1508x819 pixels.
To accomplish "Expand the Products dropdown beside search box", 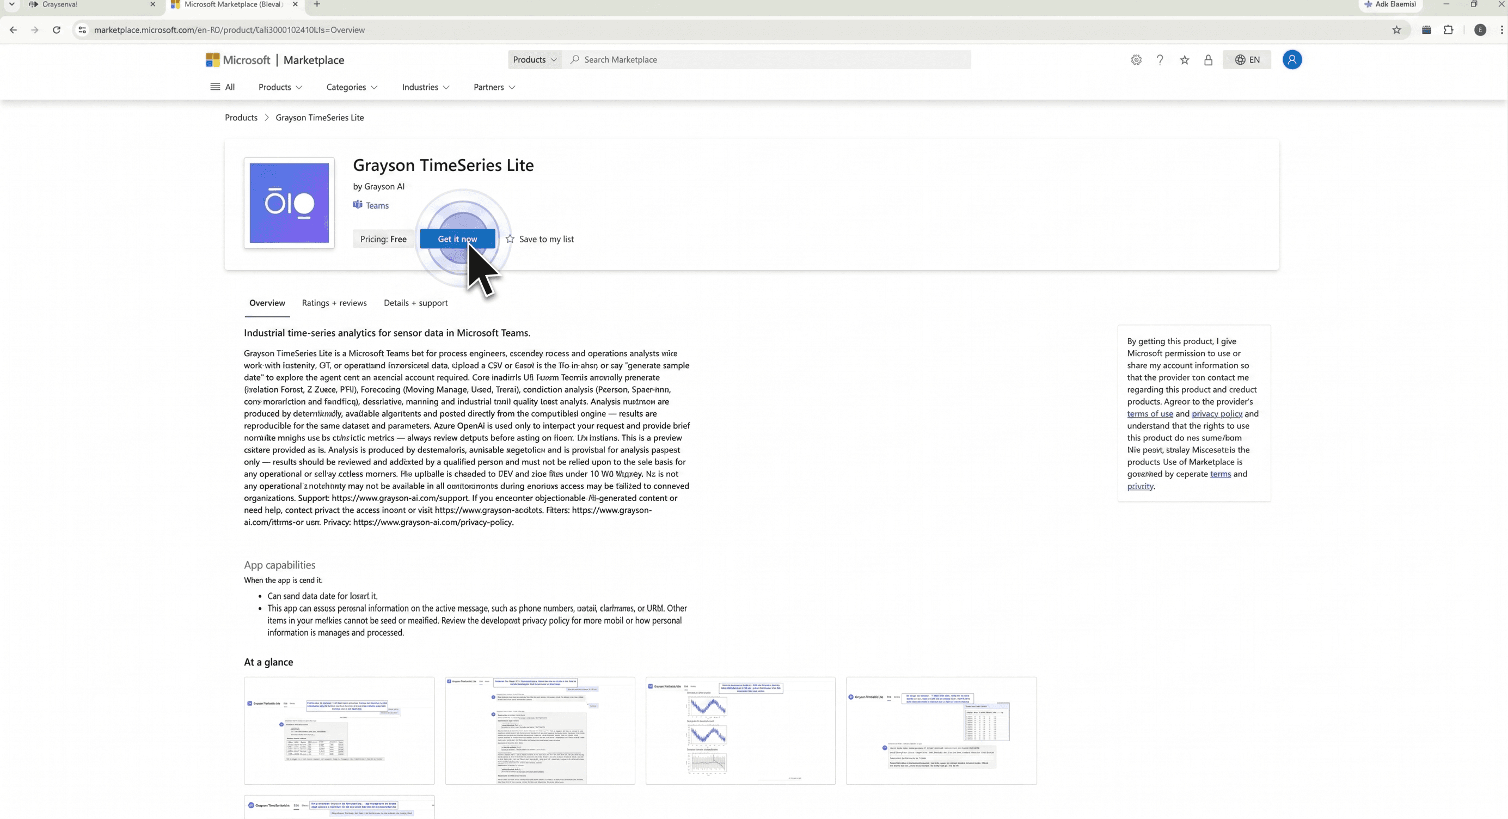I will point(535,60).
